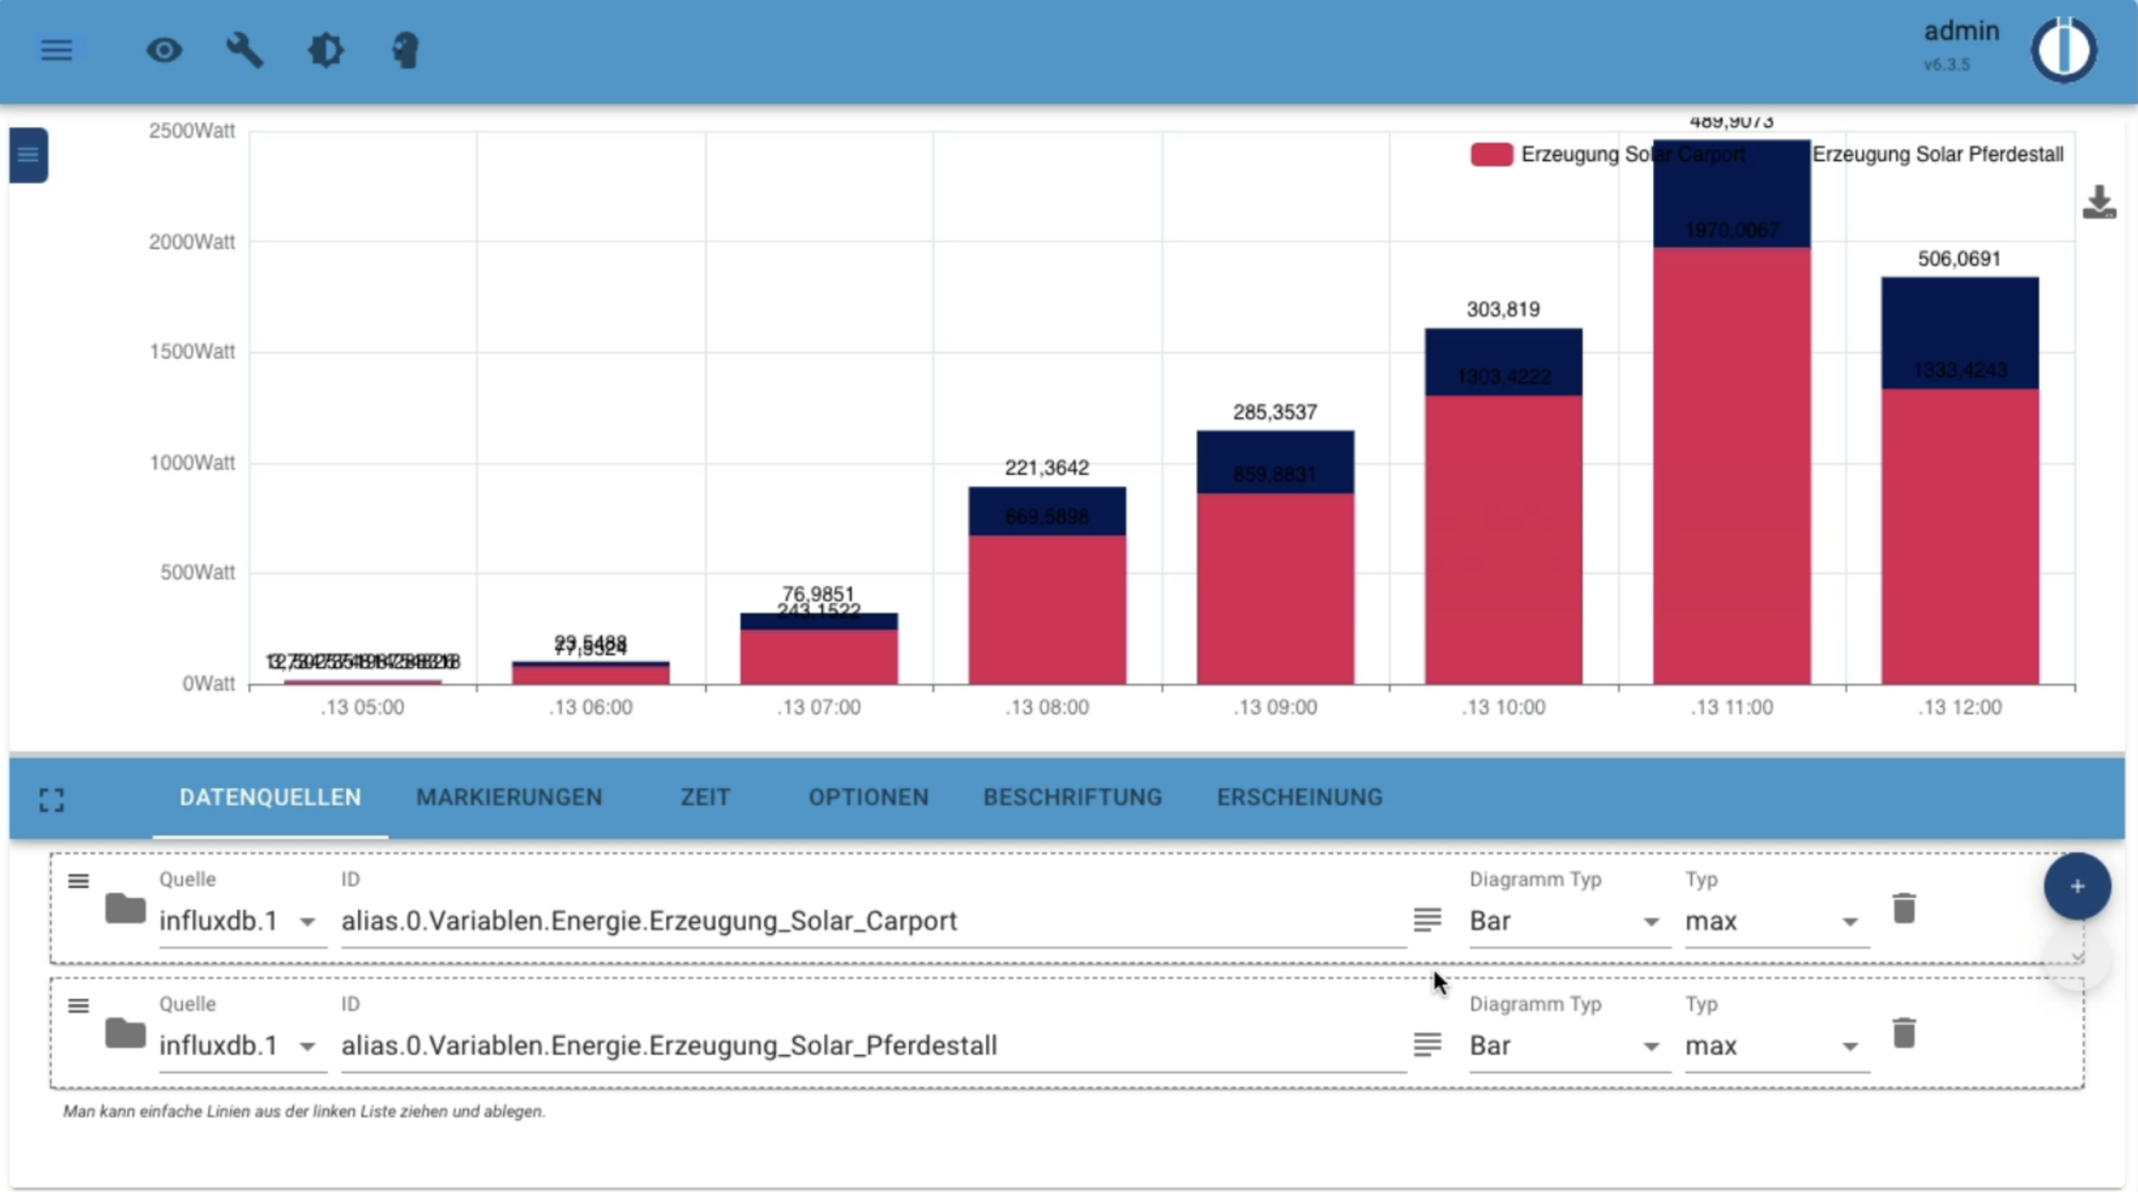Open the wrench settings icon
2138x1192 pixels.
pyautogui.click(x=245, y=50)
